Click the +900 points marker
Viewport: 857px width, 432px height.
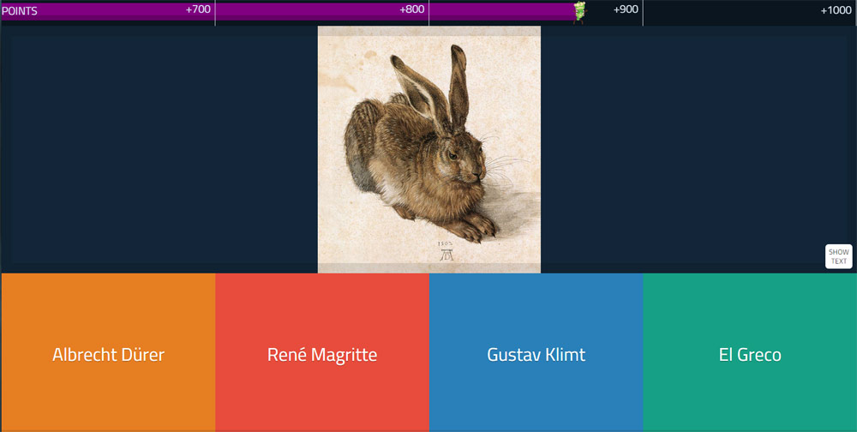click(626, 9)
